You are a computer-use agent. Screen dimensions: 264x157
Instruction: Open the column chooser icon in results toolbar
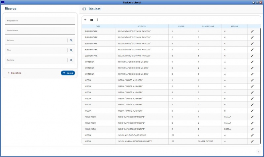(x=91, y=20)
